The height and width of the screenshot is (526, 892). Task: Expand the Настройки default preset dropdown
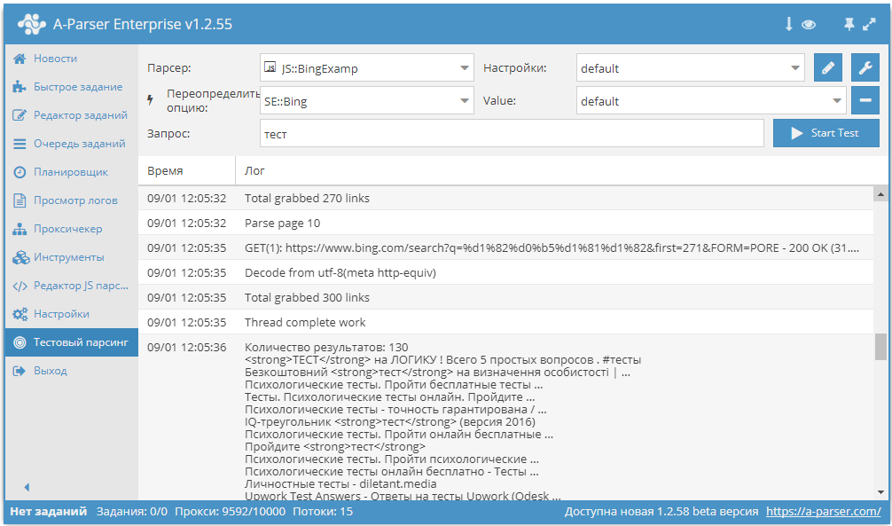pos(690,68)
